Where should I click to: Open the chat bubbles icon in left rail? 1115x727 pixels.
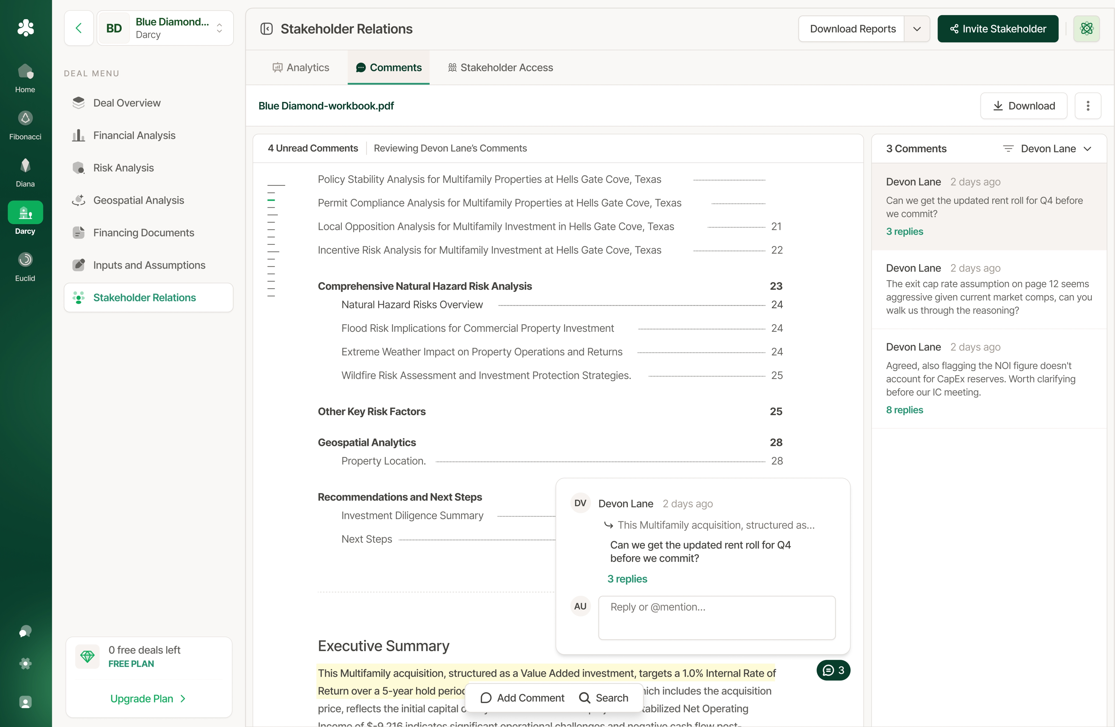coord(25,631)
